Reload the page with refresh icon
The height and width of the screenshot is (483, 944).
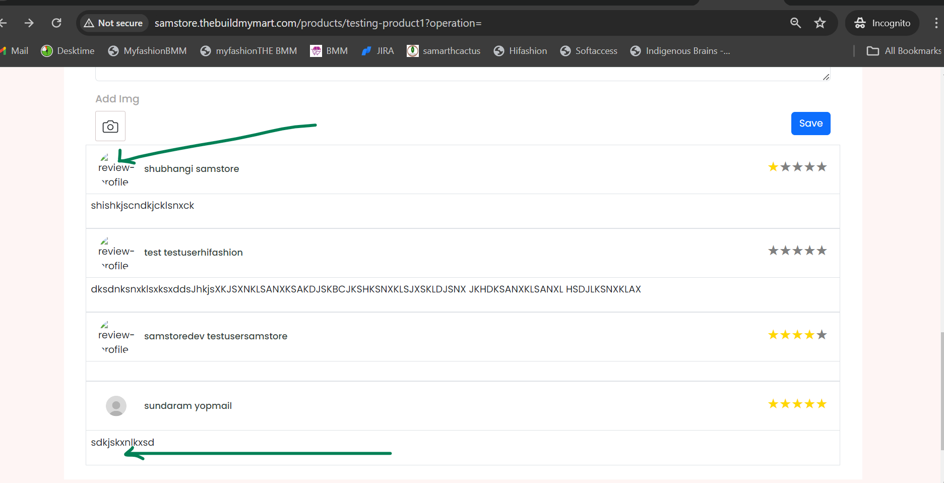pos(56,23)
